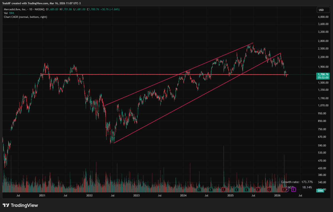Select the Vol indicator legend
This screenshot has height=212, width=333.
[6, 13]
